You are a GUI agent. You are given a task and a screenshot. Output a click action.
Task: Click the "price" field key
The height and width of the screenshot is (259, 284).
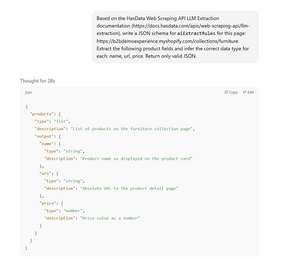tap(49, 203)
